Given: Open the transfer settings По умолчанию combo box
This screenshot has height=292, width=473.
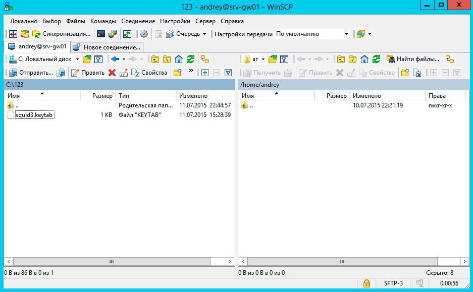Looking at the screenshot, I should (312, 34).
